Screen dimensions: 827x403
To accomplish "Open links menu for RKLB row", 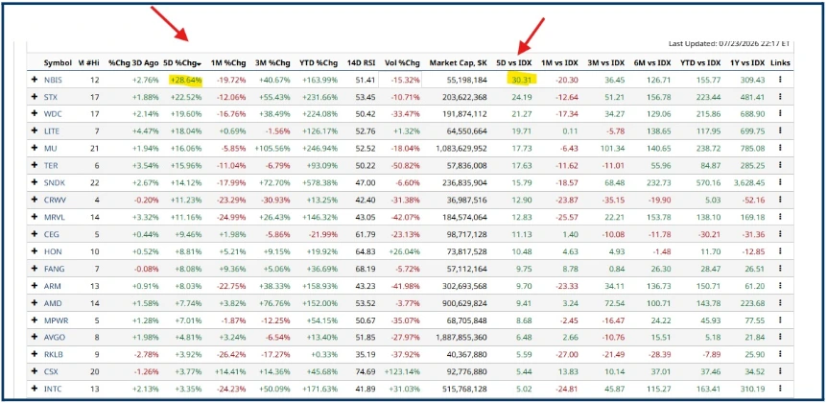I will [x=780, y=354].
